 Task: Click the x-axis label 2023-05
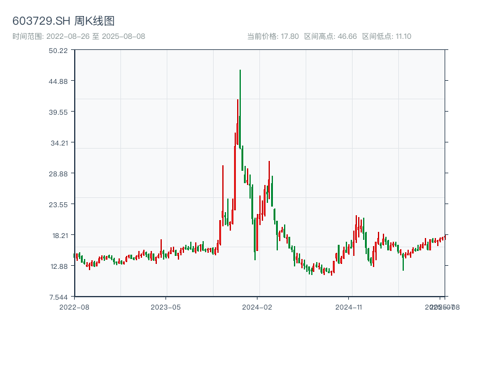tap(165, 307)
